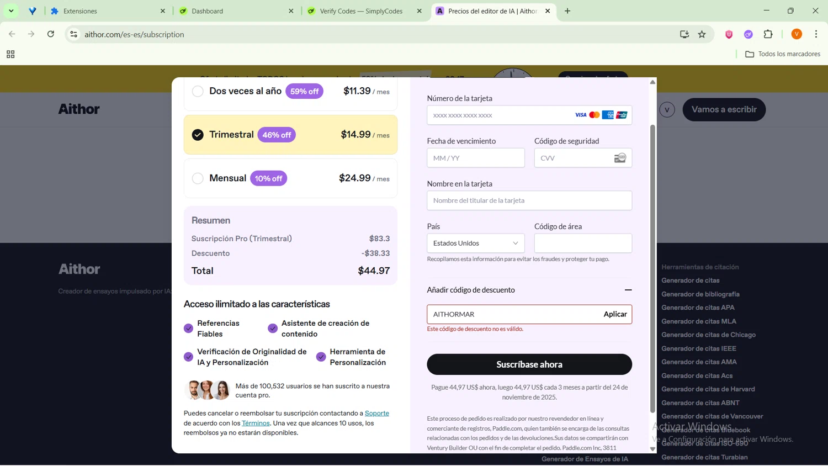Open the Chrome three-dot menu
Screen dimensions: 828x466
coord(816,34)
